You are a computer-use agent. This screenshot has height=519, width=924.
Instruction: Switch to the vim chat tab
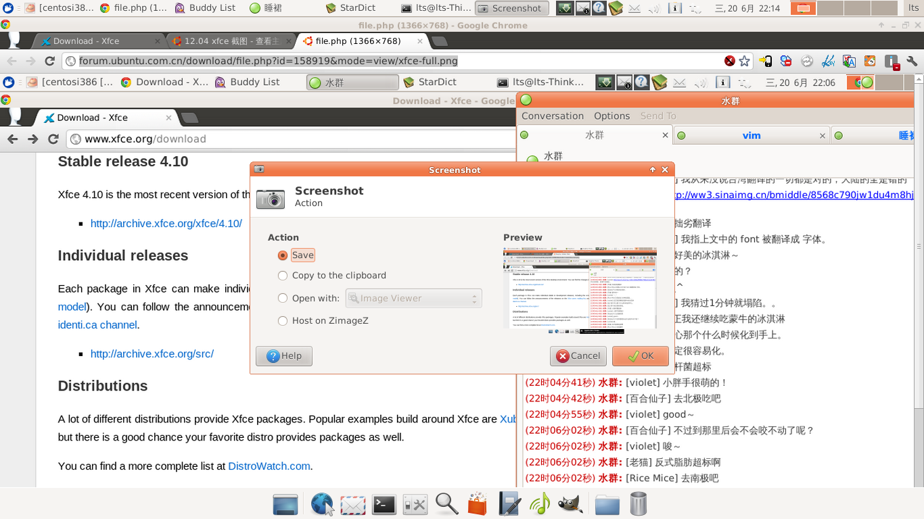tap(752, 135)
